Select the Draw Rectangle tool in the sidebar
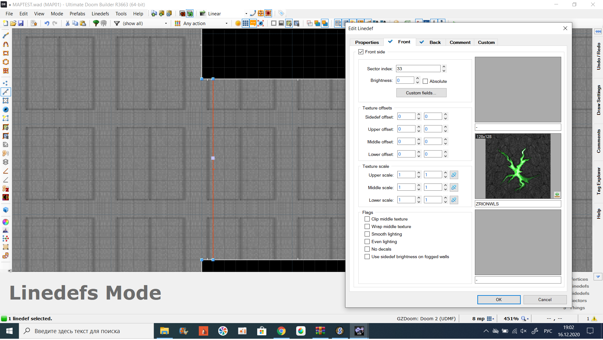 (x=6, y=53)
